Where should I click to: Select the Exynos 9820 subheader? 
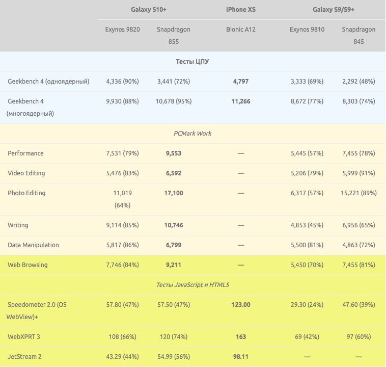[122, 30]
